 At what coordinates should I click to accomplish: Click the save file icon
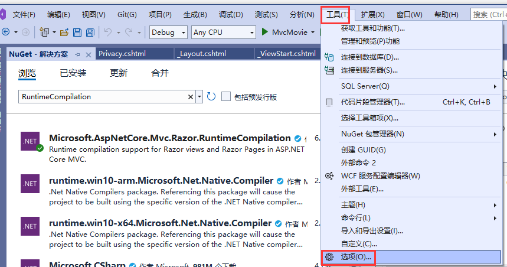point(77,32)
